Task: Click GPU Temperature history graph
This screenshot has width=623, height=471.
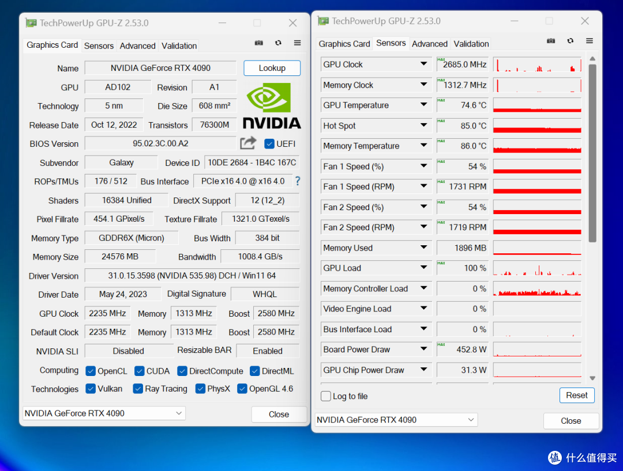Action: pos(537,105)
